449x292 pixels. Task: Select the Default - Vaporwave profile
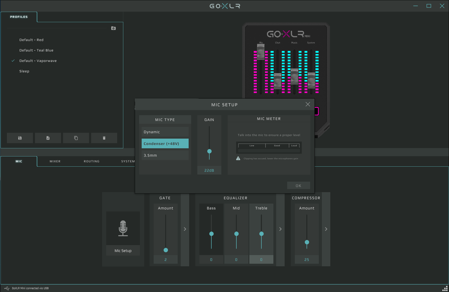click(38, 61)
